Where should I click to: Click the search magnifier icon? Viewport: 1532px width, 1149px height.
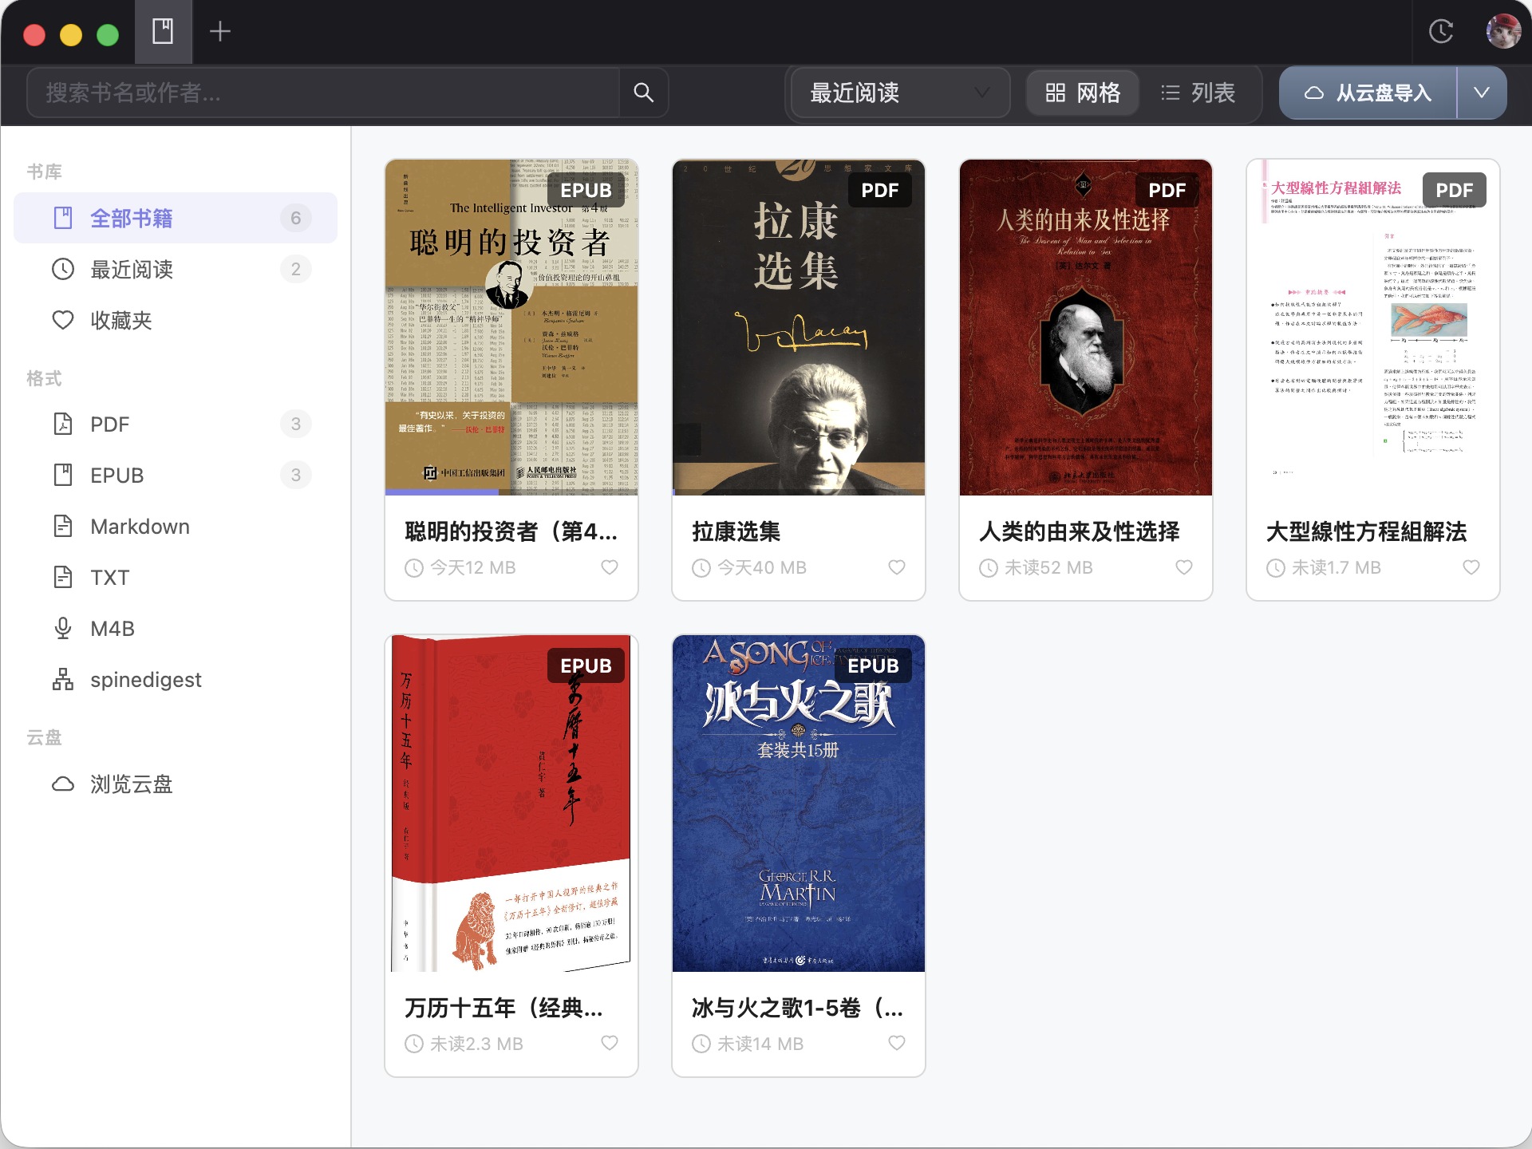click(x=643, y=93)
